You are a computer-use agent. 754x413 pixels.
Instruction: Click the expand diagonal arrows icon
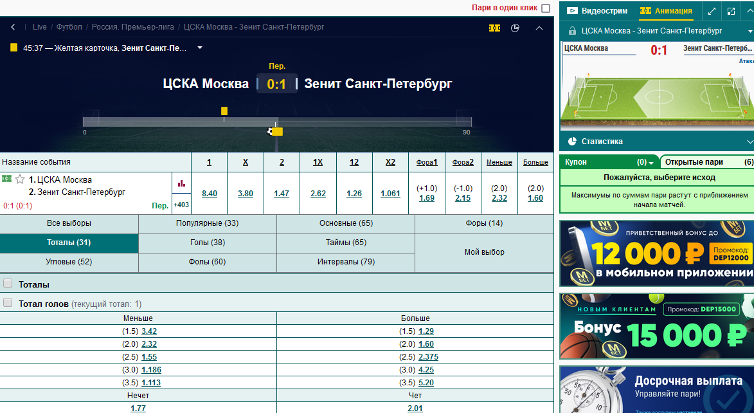(x=712, y=11)
